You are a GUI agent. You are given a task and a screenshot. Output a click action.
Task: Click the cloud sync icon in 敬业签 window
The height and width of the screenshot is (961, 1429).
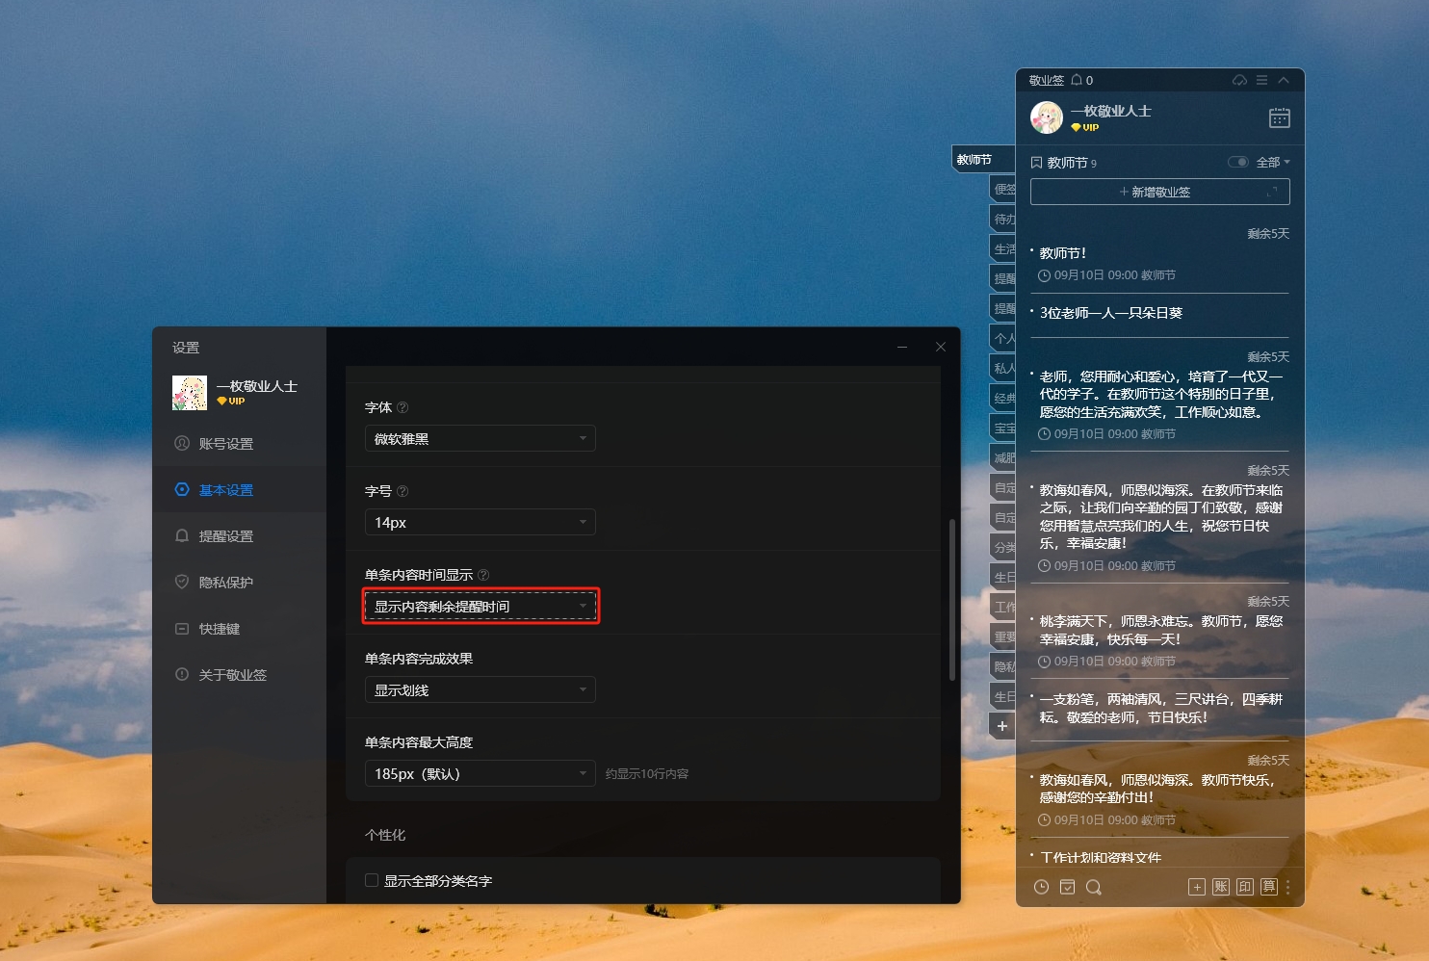pos(1239,80)
